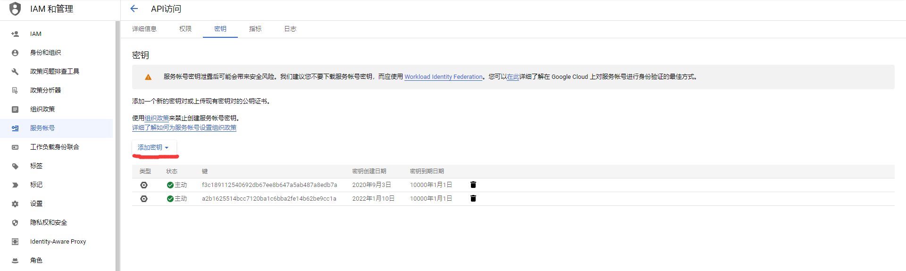Click the back arrow next to API访问
Image resolution: width=906 pixels, height=271 pixels.
click(x=134, y=8)
